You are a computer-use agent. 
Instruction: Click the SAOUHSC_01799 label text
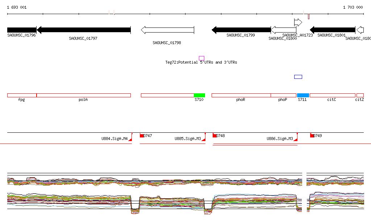coord(241,35)
